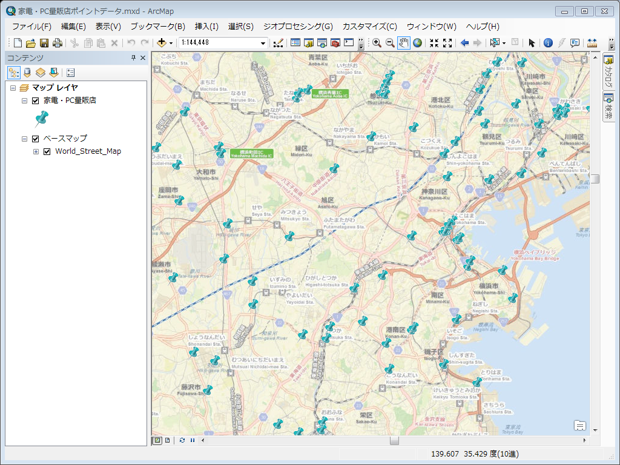Click List By Selection icon

[54, 73]
